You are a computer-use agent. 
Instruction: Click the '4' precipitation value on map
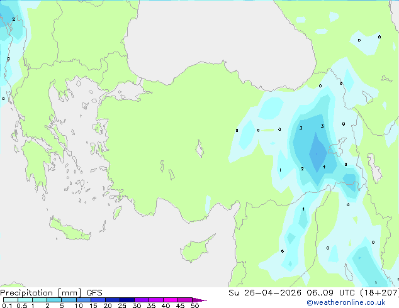(324, 167)
